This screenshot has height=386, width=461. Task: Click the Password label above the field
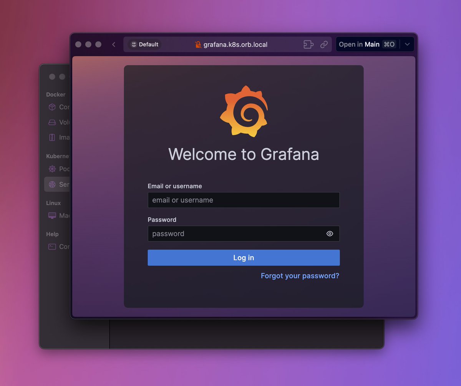tap(162, 220)
